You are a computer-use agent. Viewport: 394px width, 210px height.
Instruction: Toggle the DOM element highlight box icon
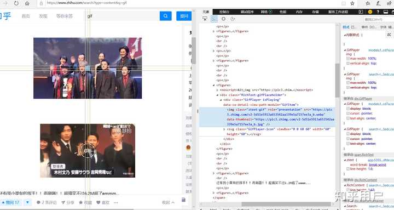coord(215,19)
